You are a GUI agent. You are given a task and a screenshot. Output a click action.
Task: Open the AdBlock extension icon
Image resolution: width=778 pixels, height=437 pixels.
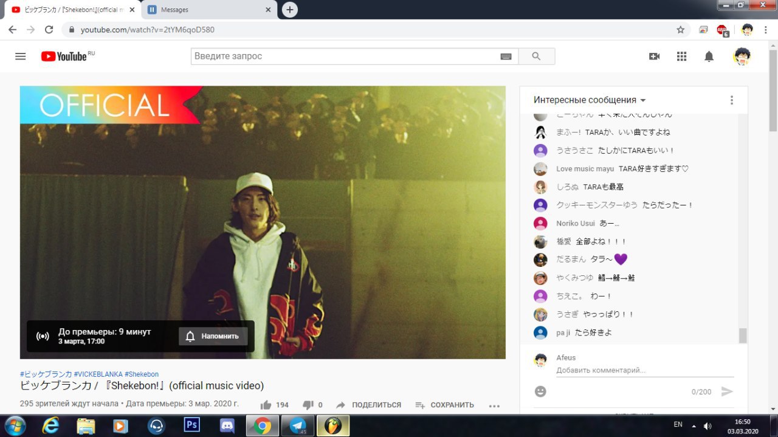coord(722,30)
